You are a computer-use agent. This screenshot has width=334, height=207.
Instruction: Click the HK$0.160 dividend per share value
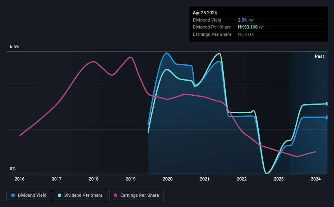[x=248, y=27]
